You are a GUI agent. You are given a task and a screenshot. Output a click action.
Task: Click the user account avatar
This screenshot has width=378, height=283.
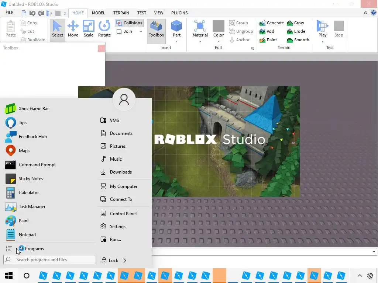(124, 99)
